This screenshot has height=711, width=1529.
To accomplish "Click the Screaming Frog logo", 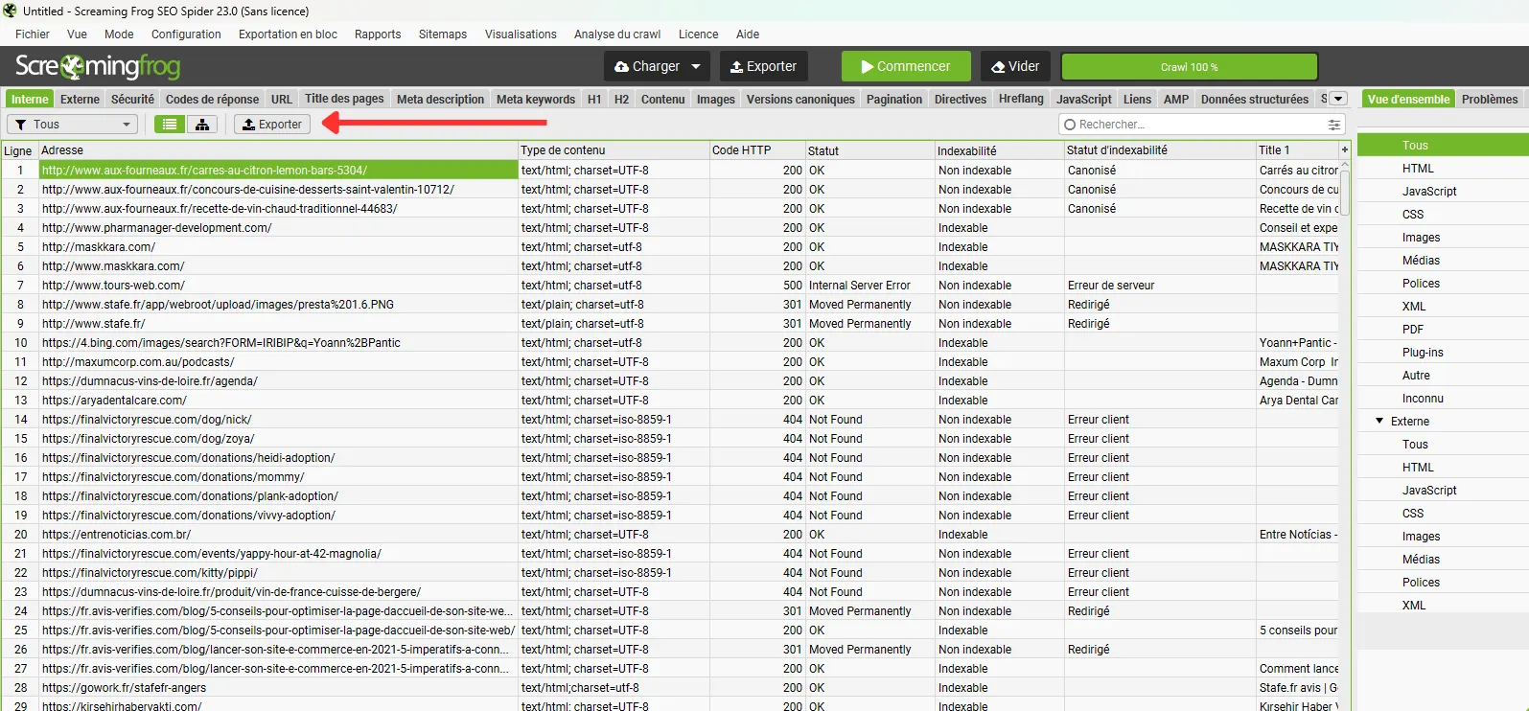I will (x=98, y=66).
